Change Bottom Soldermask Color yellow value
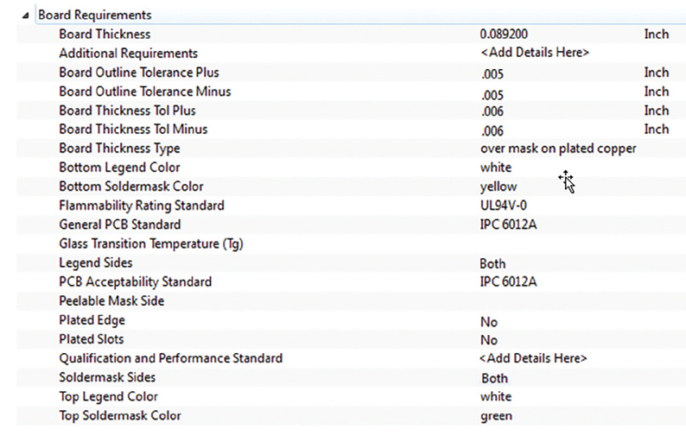This screenshot has height=436, width=686. (x=499, y=186)
